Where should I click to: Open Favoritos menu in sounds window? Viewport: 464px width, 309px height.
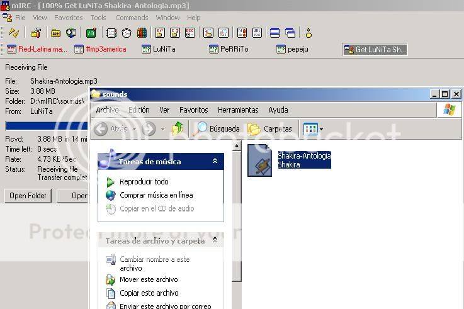(x=193, y=110)
